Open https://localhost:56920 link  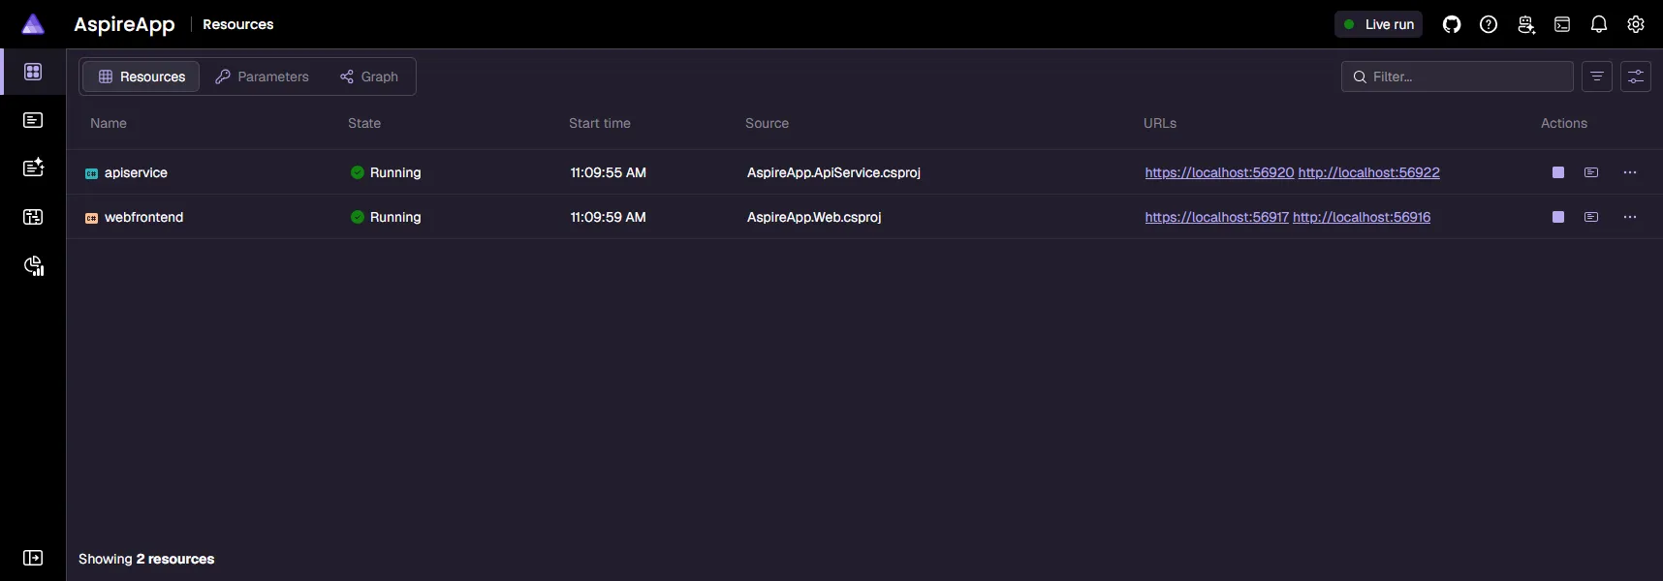click(1219, 172)
